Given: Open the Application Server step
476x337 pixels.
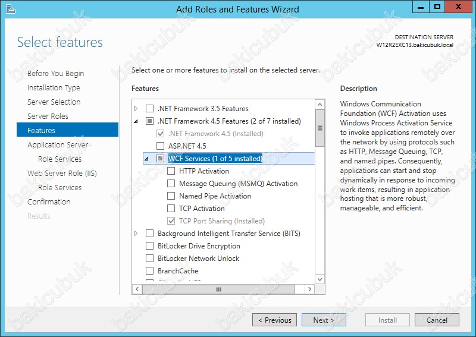Looking at the screenshot, I should (58, 144).
